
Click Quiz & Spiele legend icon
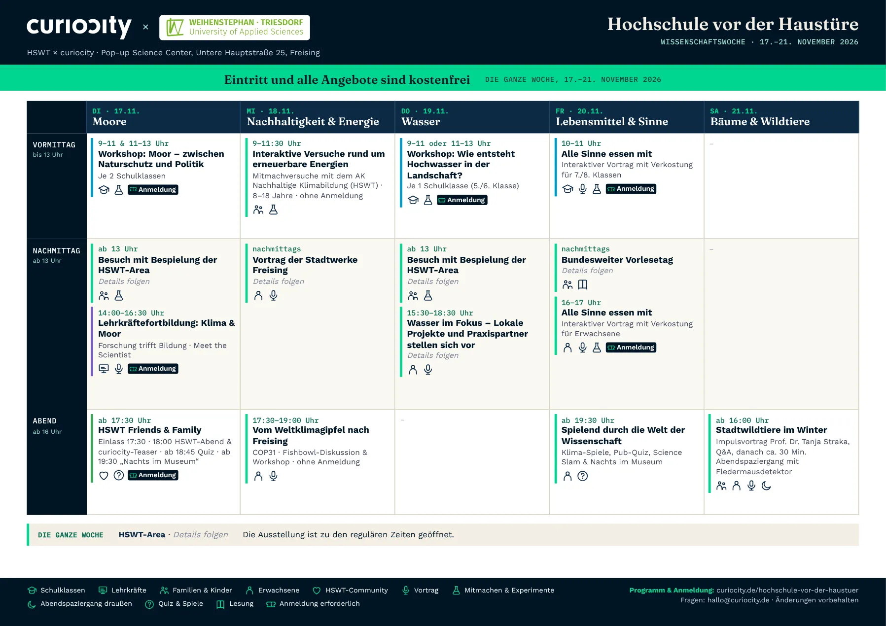point(149,604)
